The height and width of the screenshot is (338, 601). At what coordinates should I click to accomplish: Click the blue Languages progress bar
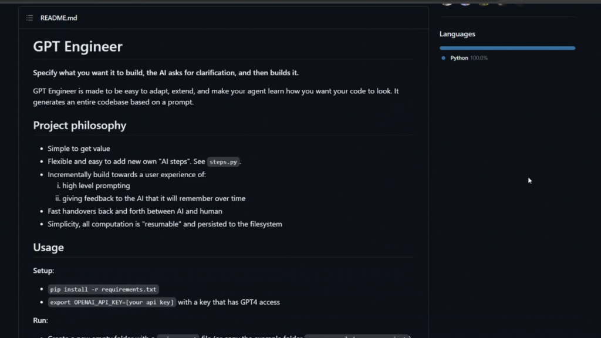(507, 48)
